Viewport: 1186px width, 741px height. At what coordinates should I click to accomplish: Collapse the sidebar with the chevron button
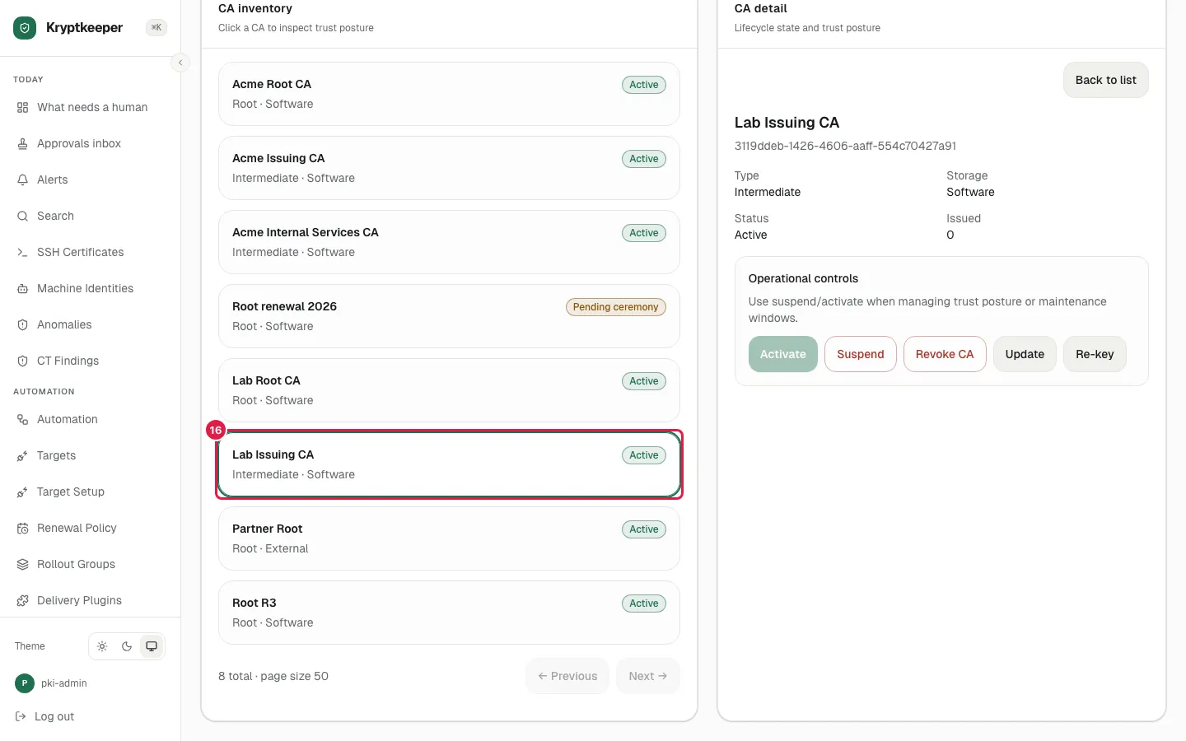[180, 63]
